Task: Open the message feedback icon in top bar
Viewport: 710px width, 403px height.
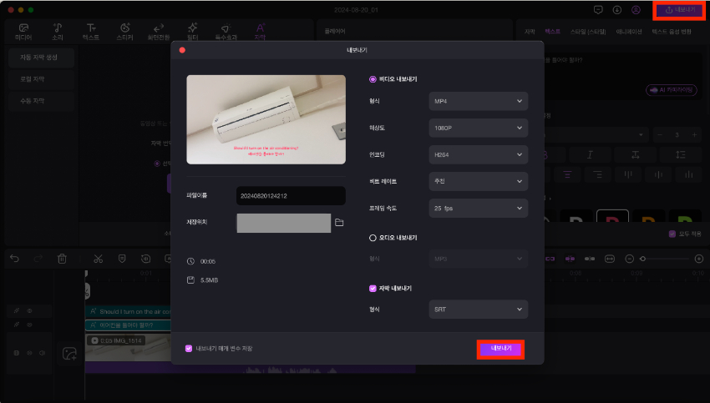Action: pyautogui.click(x=598, y=10)
